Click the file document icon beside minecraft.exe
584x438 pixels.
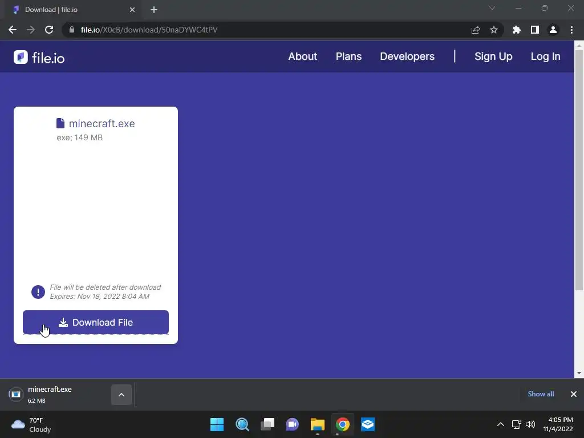coord(60,123)
